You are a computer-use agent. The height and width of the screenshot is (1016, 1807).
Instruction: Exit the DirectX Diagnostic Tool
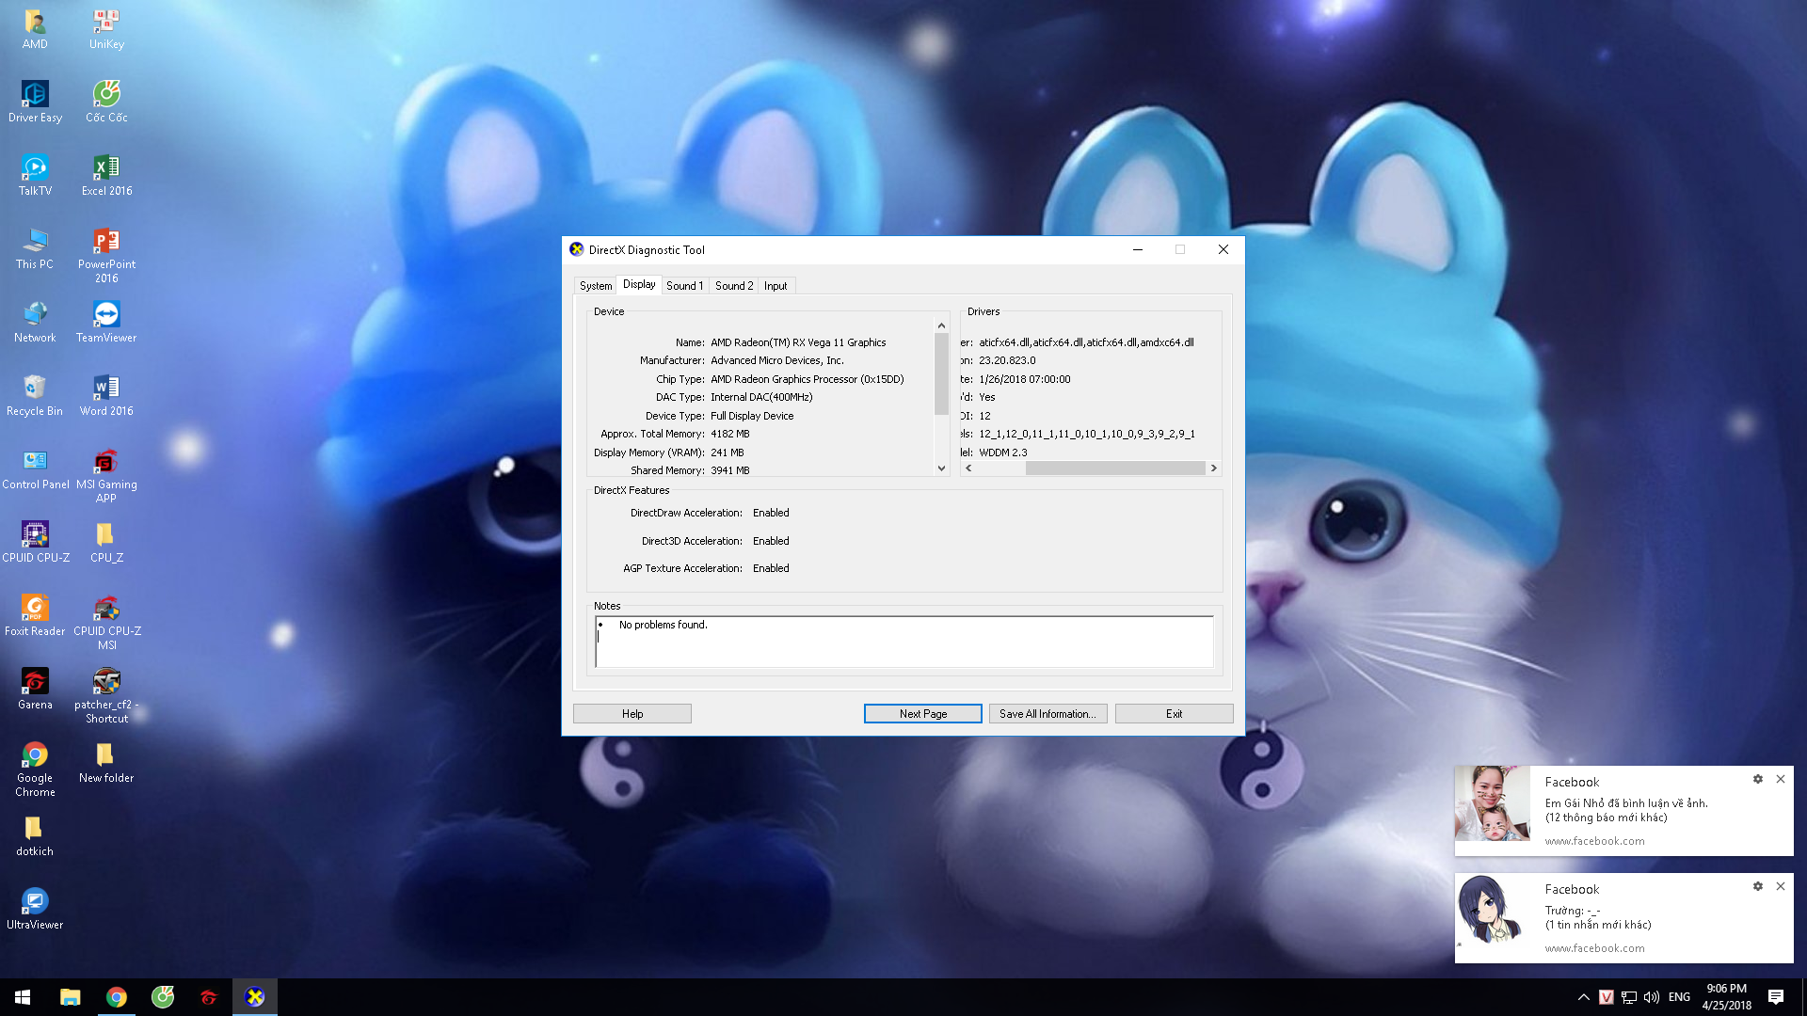click(1174, 714)
